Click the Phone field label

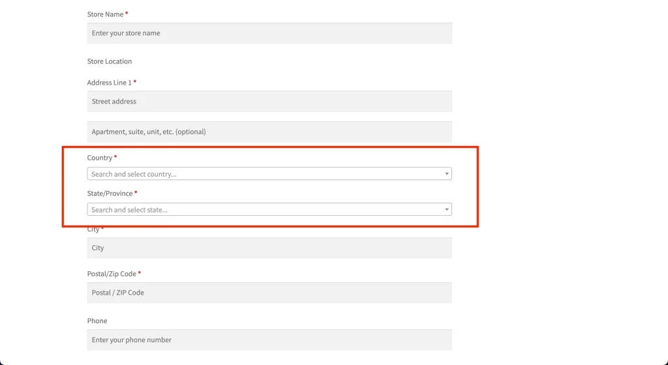pyautogui.click(x=97, y=321)
